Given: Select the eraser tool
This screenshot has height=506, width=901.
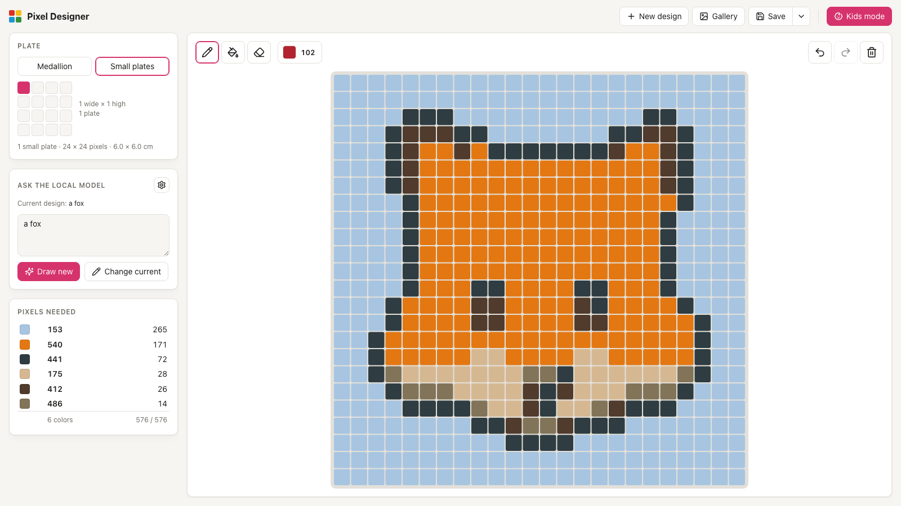Looking at the screenshot, I should point(259,52).
